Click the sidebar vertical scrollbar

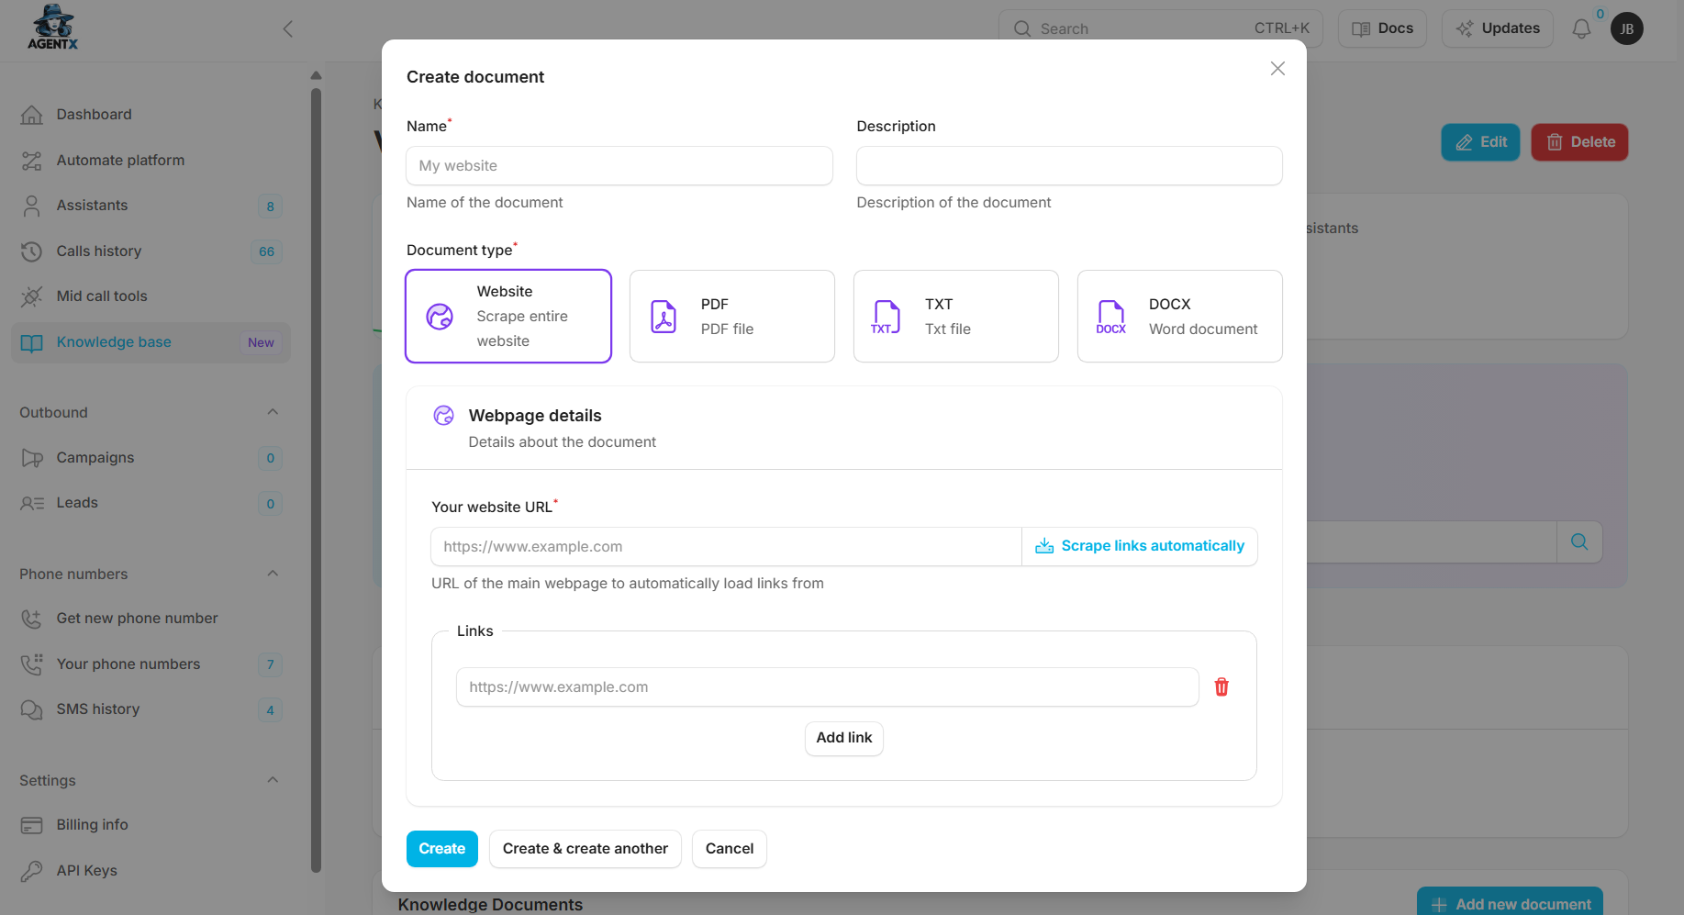(x=316, y=459)
